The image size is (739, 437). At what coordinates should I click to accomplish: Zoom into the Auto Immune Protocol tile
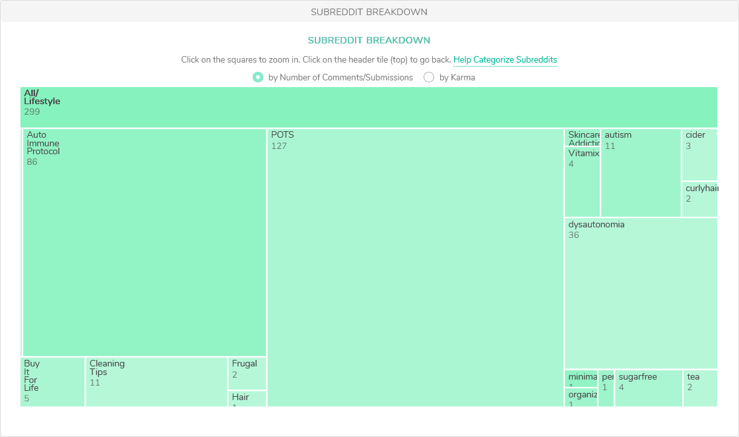[145, 243]
